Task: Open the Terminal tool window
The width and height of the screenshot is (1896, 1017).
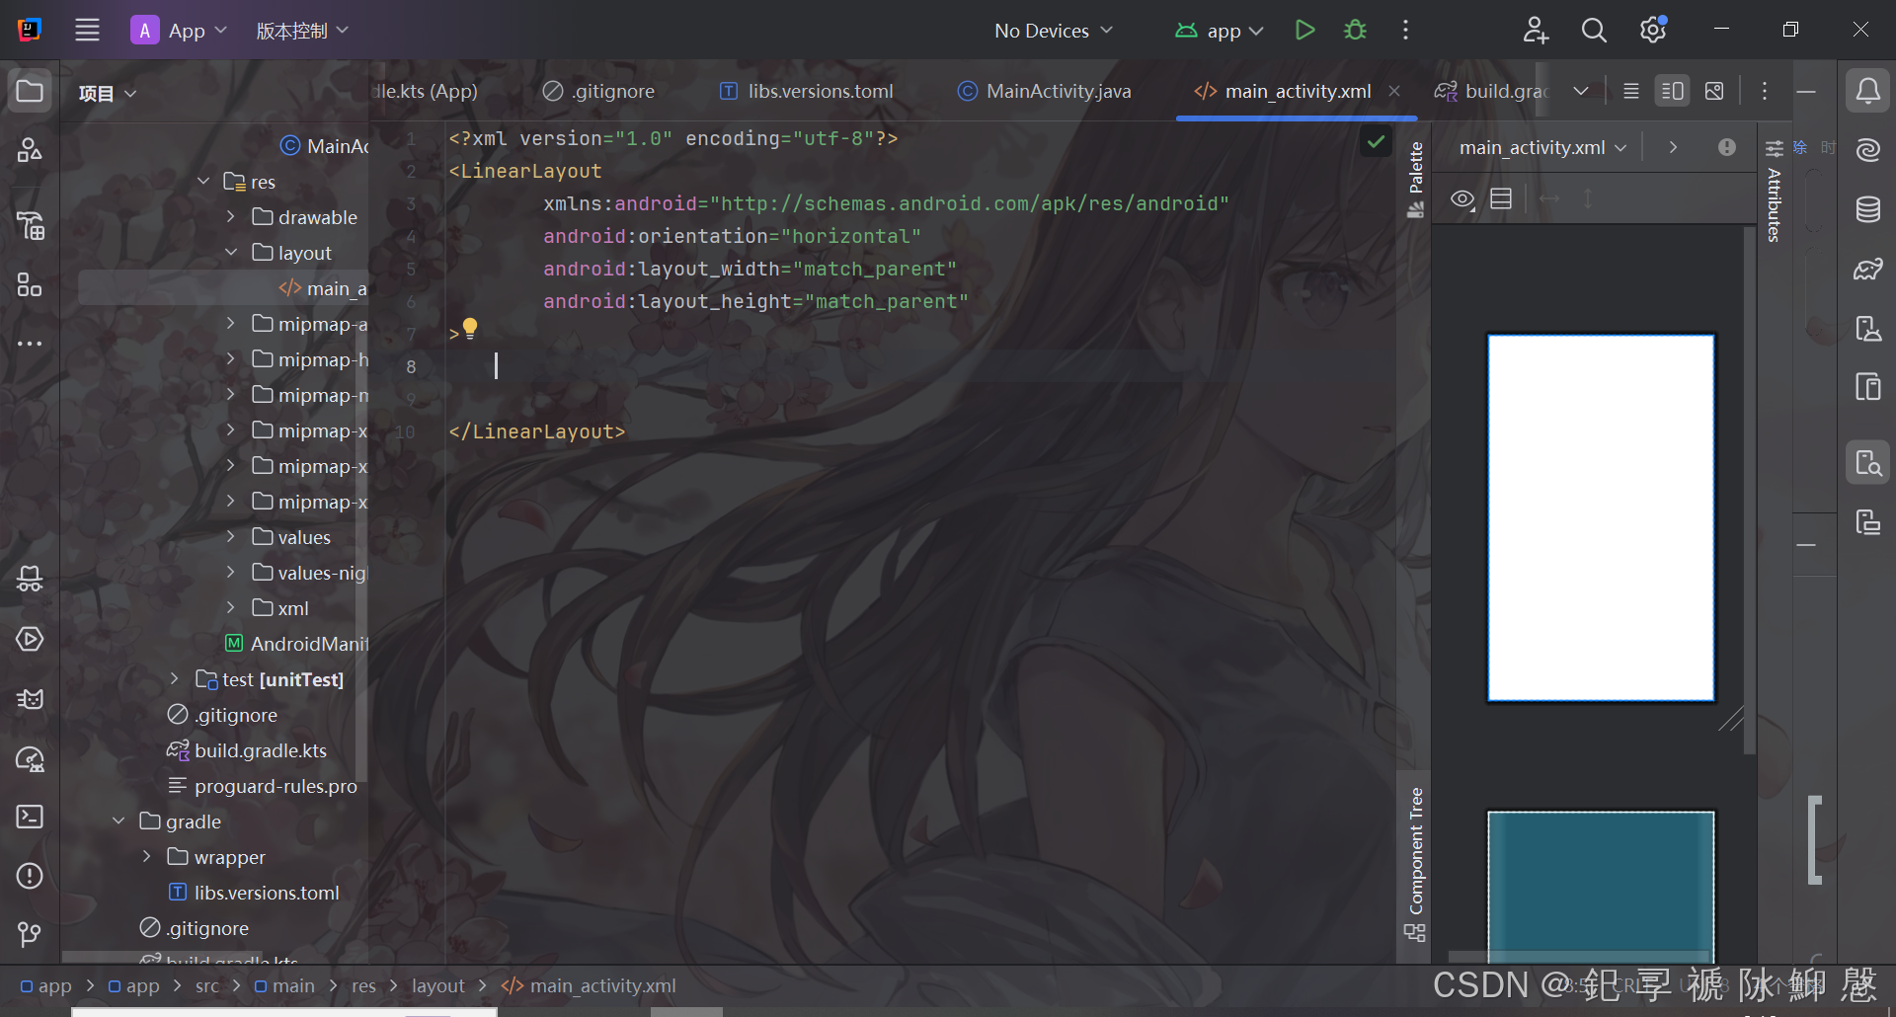Action: click(x=30, y=817)
